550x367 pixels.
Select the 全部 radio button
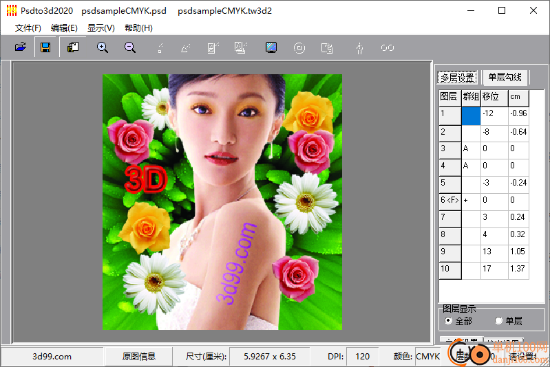click(449, 321)
